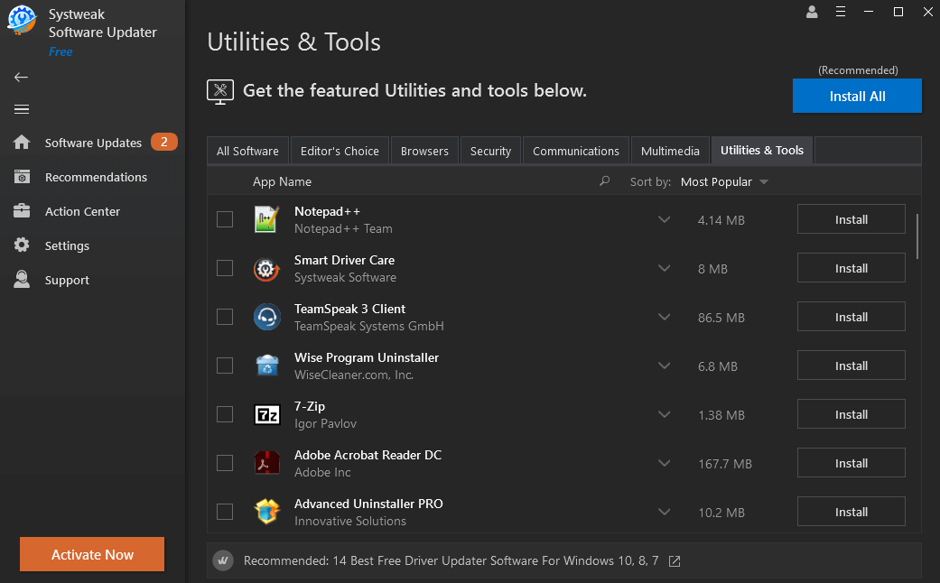The height and width of the screenshot is (583, 940).
Task: Click the App Name column header
Action: [x=282, y=181]
